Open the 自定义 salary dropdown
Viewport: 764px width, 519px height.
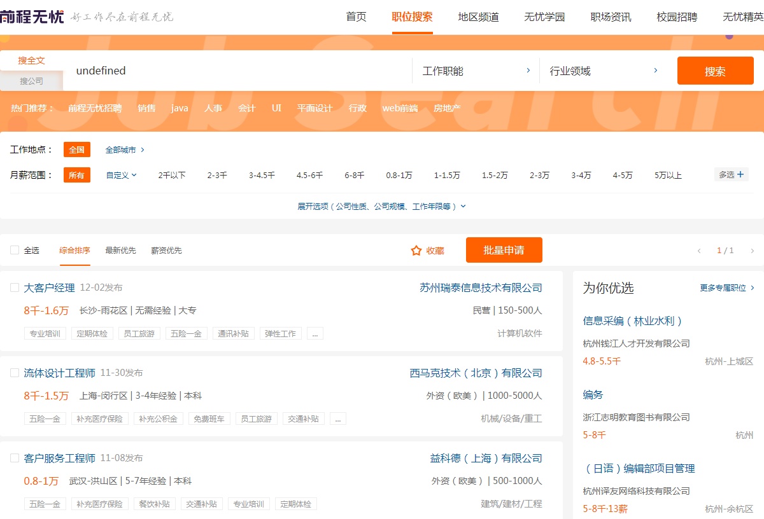pos(122,175)
